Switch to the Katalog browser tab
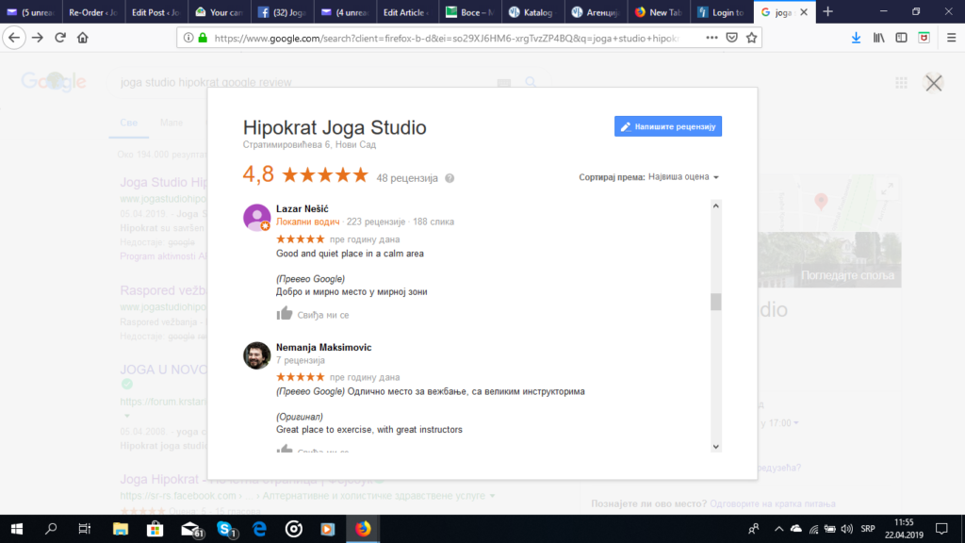Image resolution: width=965 pixels, height=543 pixels. click(532, 11)
